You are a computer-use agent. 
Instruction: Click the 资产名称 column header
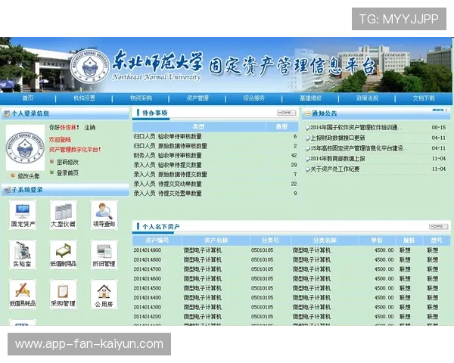tap(216, 240)
